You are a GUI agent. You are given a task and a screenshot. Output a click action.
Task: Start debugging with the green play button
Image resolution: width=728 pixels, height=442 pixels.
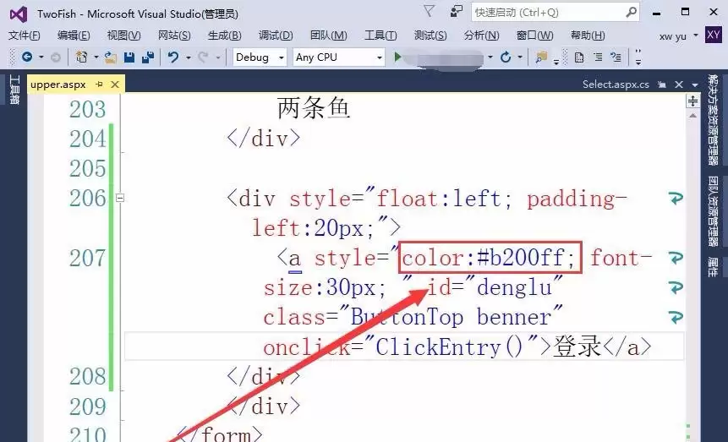coord(397,57)
